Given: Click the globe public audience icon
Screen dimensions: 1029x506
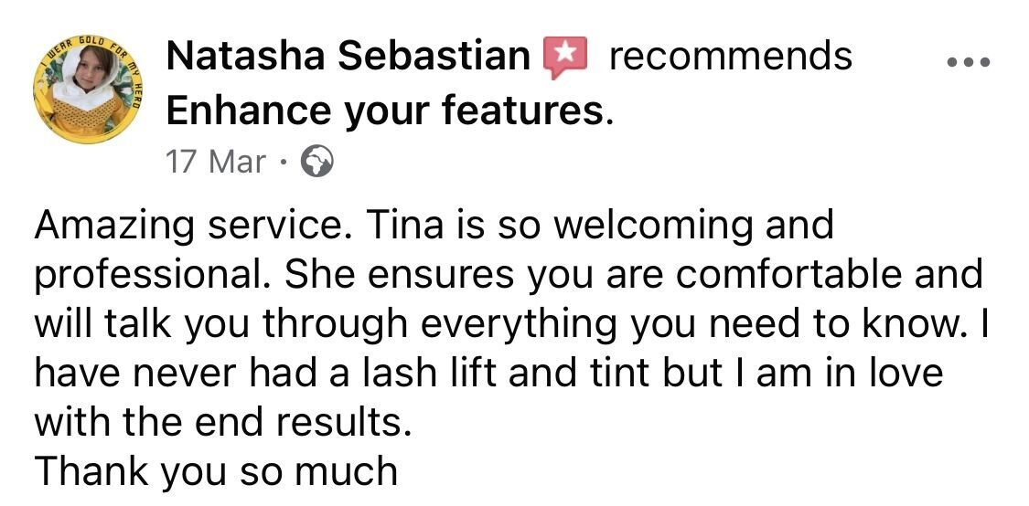Looking at the screenshot, I should pyautogui.click(x=316, y=163).
